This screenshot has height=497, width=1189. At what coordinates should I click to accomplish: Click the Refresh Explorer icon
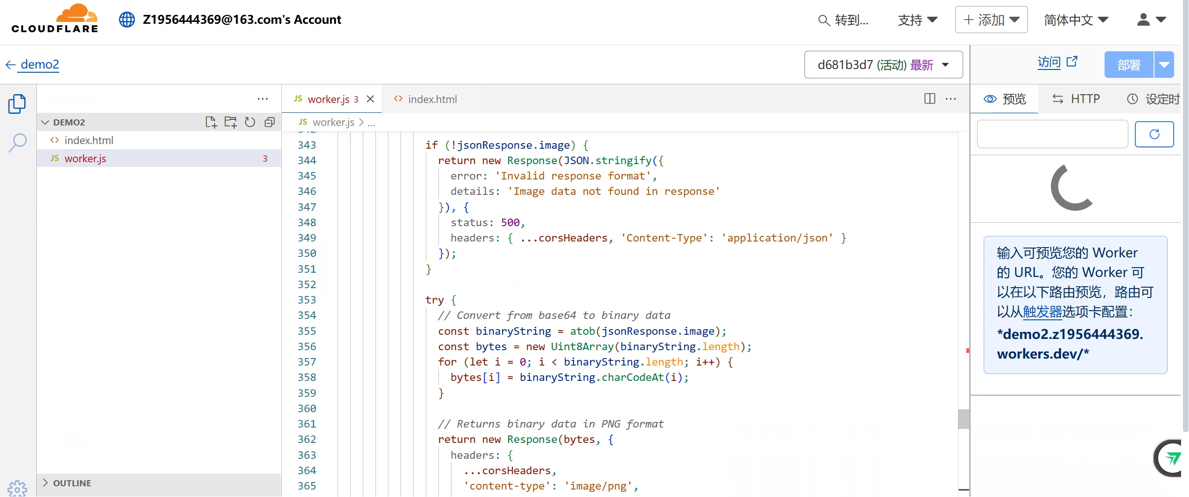coord(250,122)
